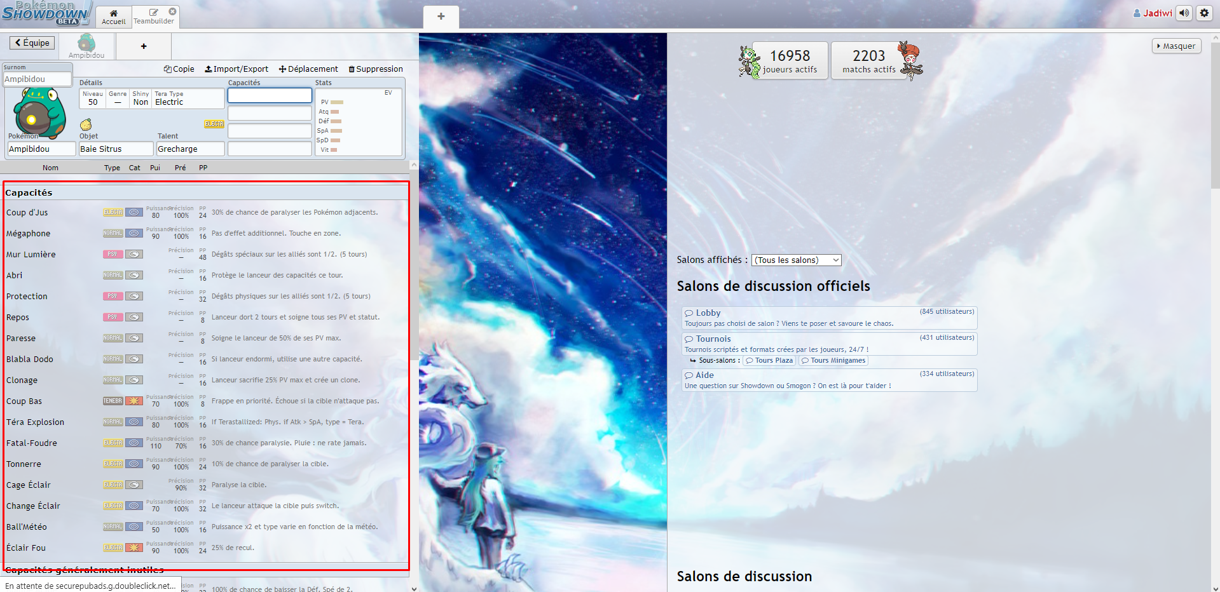Focus the third move input field

pyautogui.click(x=270, y=131)
